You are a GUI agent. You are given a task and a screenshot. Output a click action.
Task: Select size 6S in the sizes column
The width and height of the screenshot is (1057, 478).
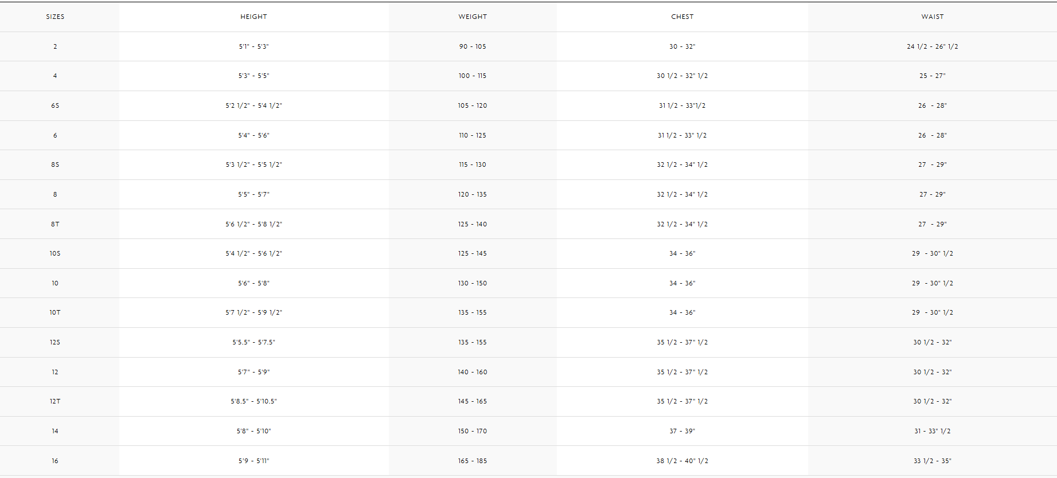click(x=55, y=105)
